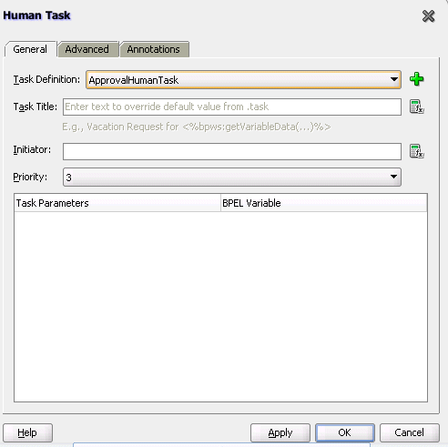Switch to the Annotations tab
The image size is (448, 447).
coord(154,49)
